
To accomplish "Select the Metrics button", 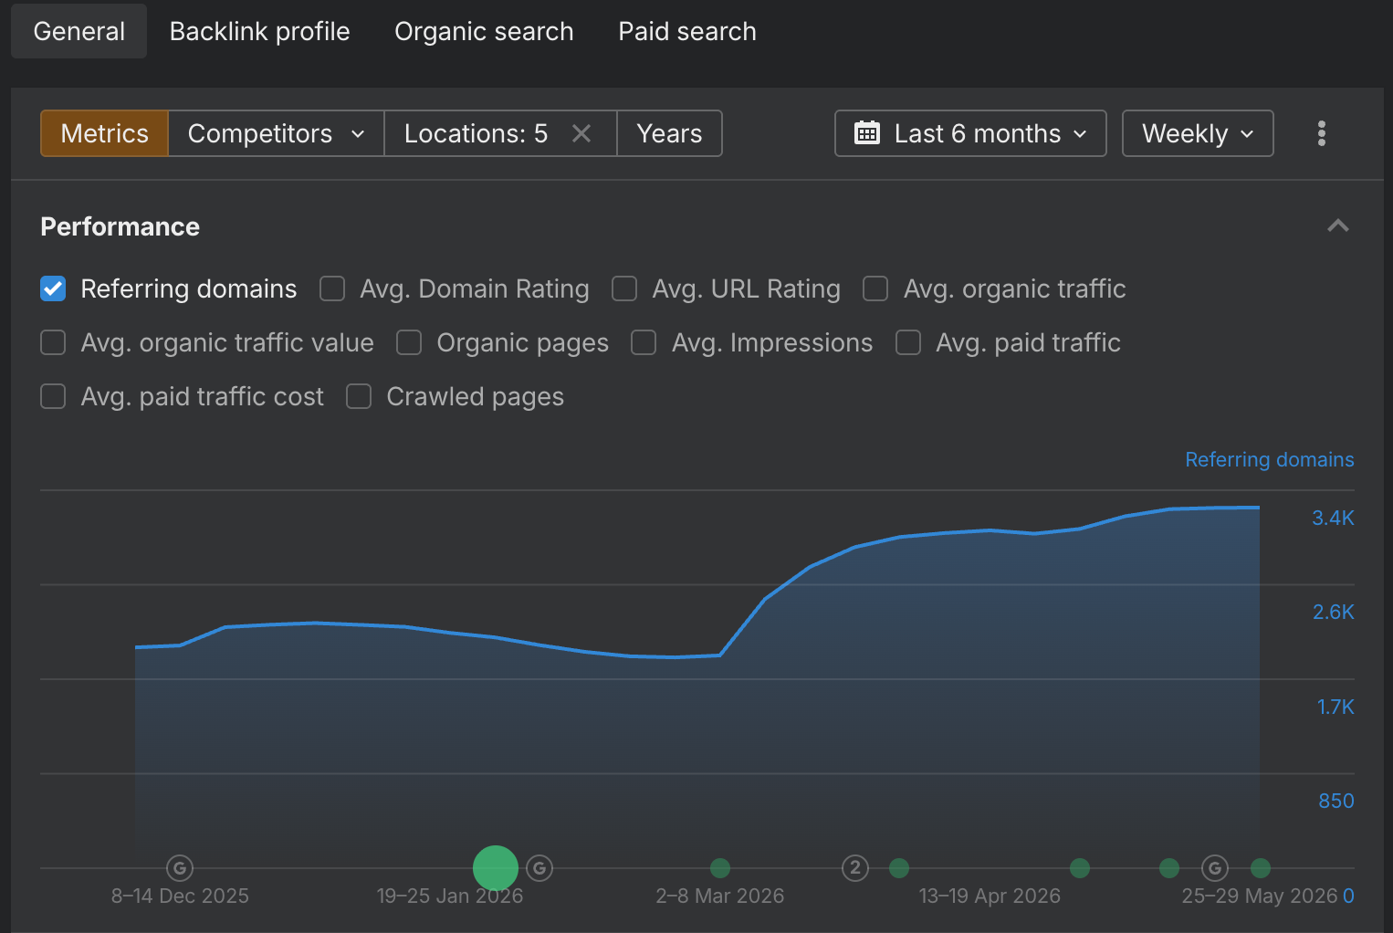I will point(105,133).
